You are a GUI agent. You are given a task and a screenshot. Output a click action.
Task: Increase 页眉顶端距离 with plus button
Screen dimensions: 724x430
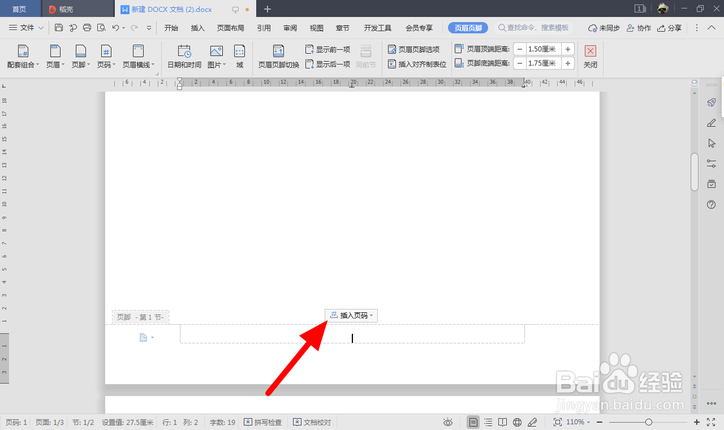click(568, 49)
